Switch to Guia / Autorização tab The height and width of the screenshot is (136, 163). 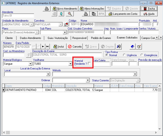coord(58,38)
